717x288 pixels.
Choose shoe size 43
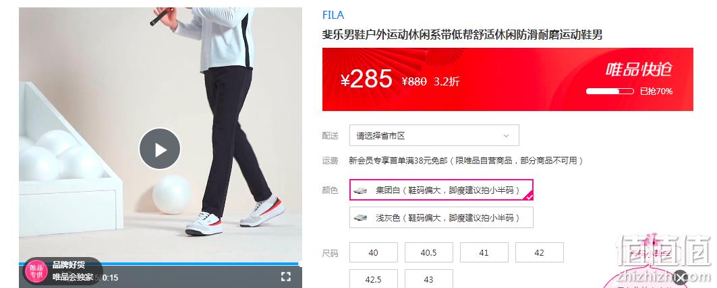429,279
